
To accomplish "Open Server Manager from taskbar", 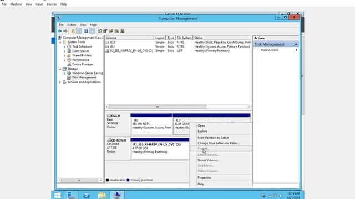I will point(71,195).
